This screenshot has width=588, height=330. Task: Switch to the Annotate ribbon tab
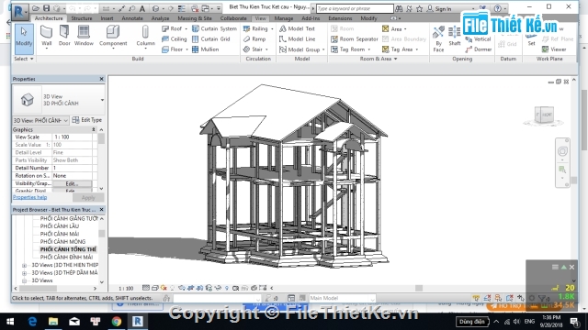click(x=132, y=18)
